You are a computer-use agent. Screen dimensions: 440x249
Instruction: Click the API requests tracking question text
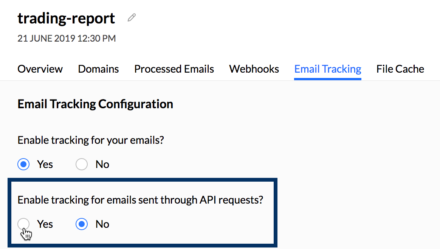tap(140, 200)
